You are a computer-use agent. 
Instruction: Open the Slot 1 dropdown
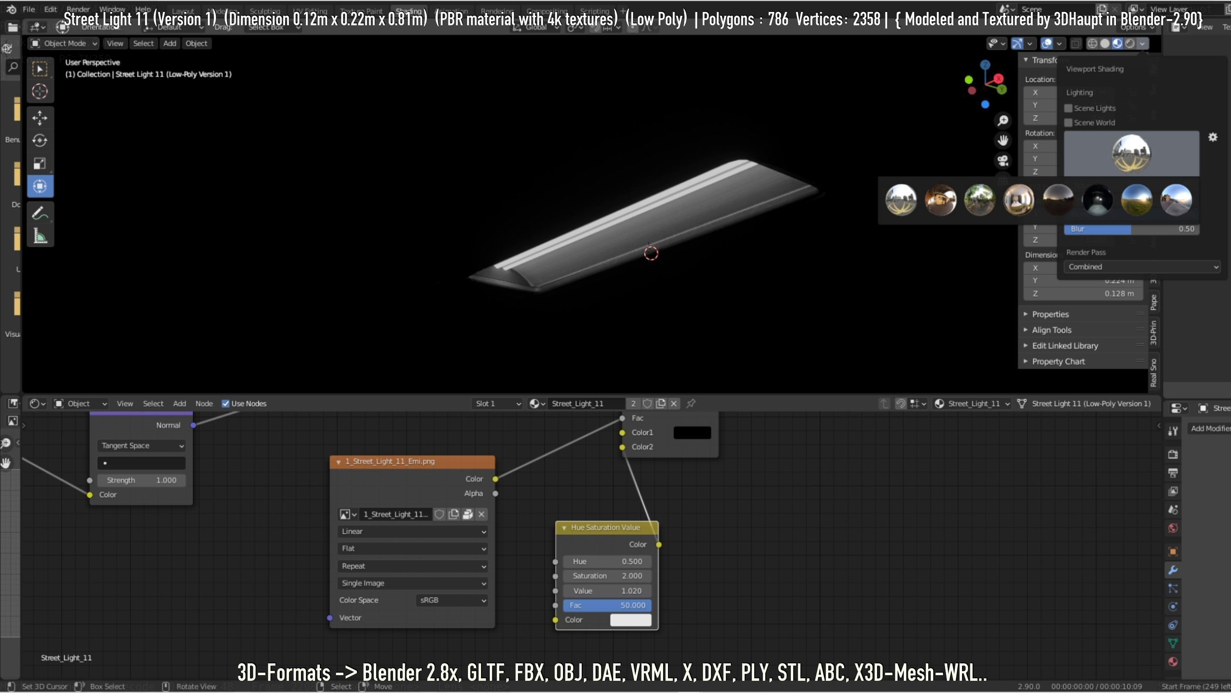click(497, 404)
